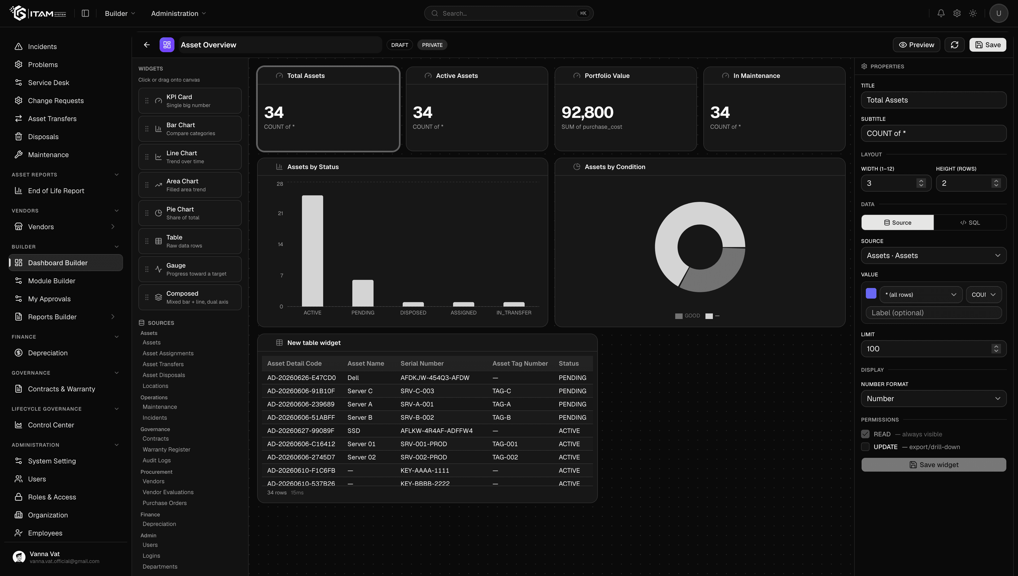The width and height of the screenshot is (1018, 576).
Task: Click the Save widget button
Action: click(933, 464)
